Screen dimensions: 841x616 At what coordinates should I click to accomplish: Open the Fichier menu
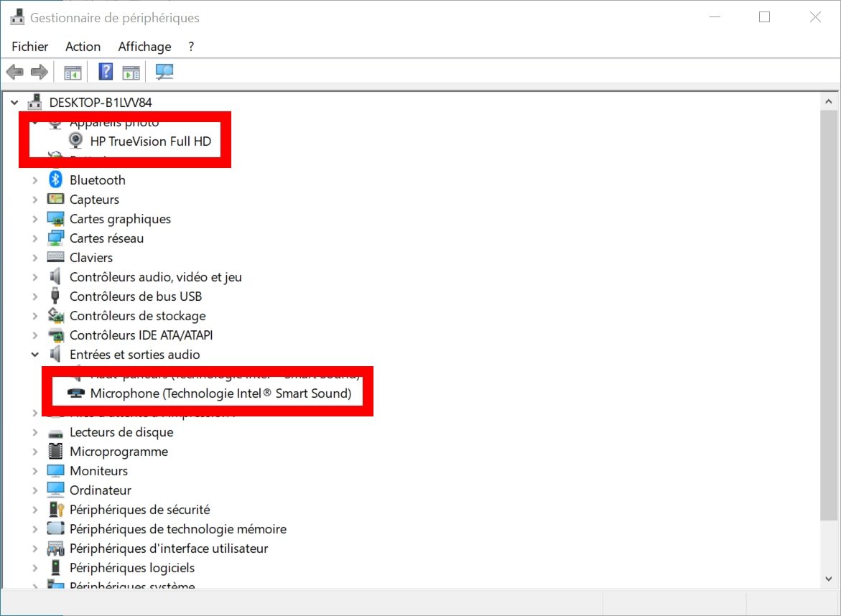click(30, 47)
